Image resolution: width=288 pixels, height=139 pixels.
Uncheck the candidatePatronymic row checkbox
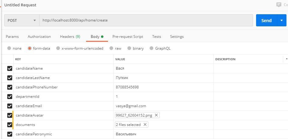click(x=9, y=134)
